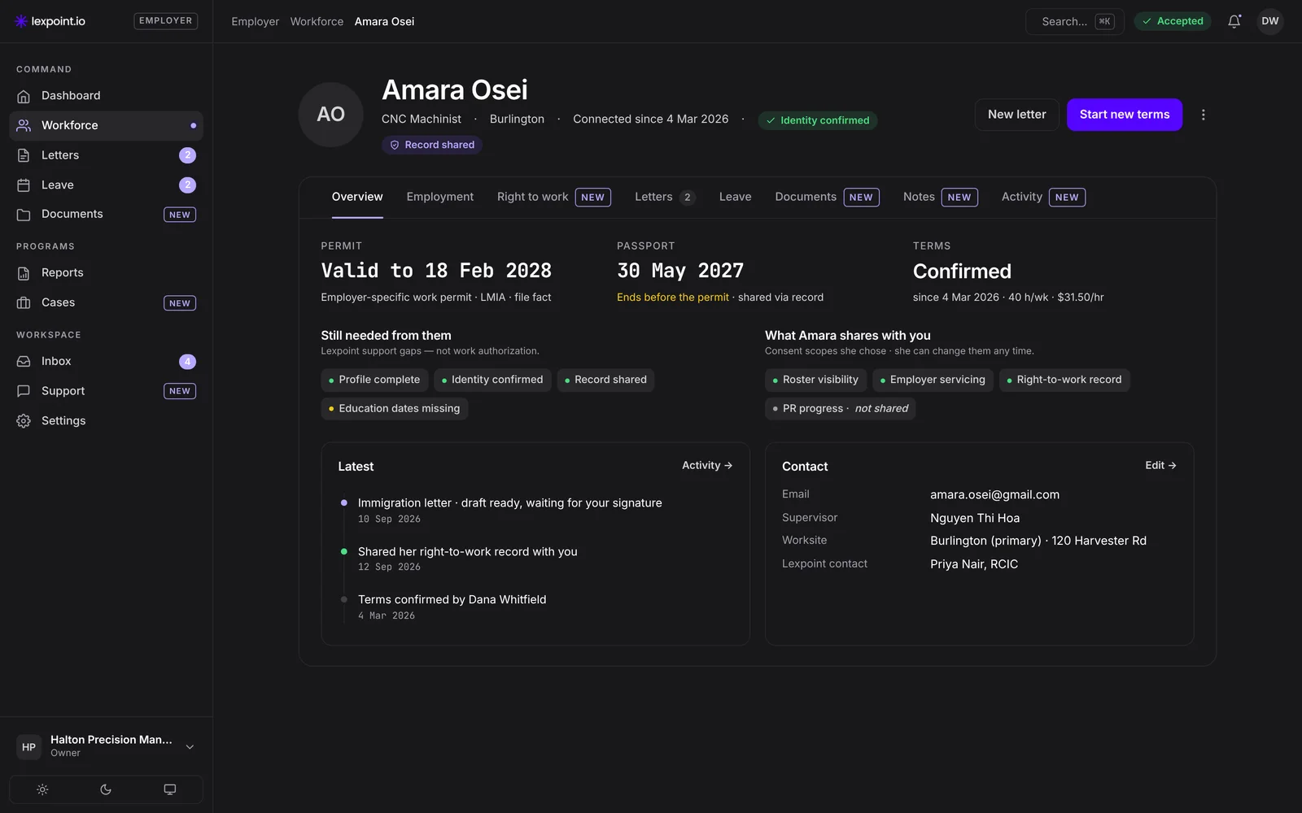Switch to the Leave tab
This screenshot has width=1302, height=813.
coord(736,197)
